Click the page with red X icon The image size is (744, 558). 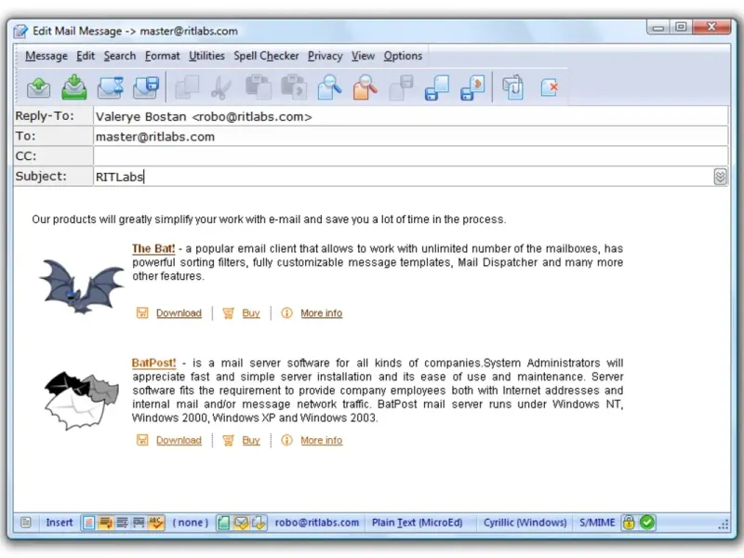pyautogui.click(x=549, y=87)
